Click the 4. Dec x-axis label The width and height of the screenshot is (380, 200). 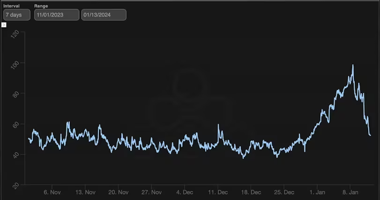tap(184, 192)
